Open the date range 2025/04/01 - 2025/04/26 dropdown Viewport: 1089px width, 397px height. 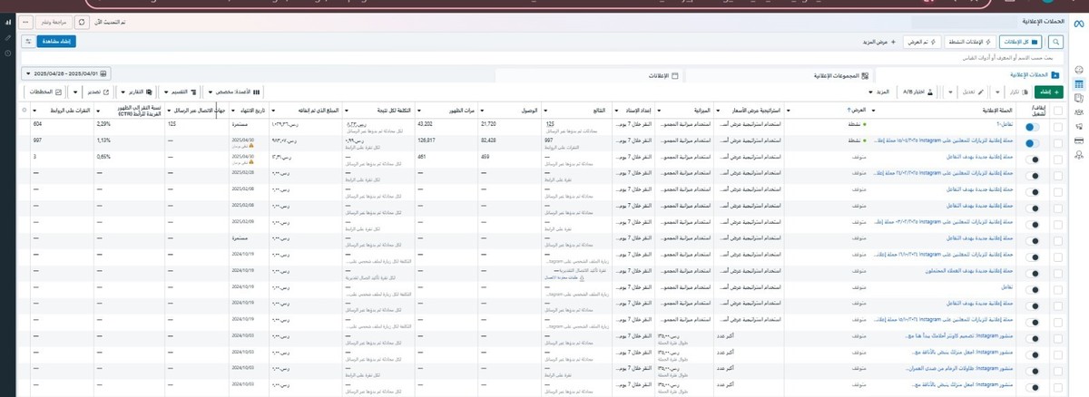[68, 73]
